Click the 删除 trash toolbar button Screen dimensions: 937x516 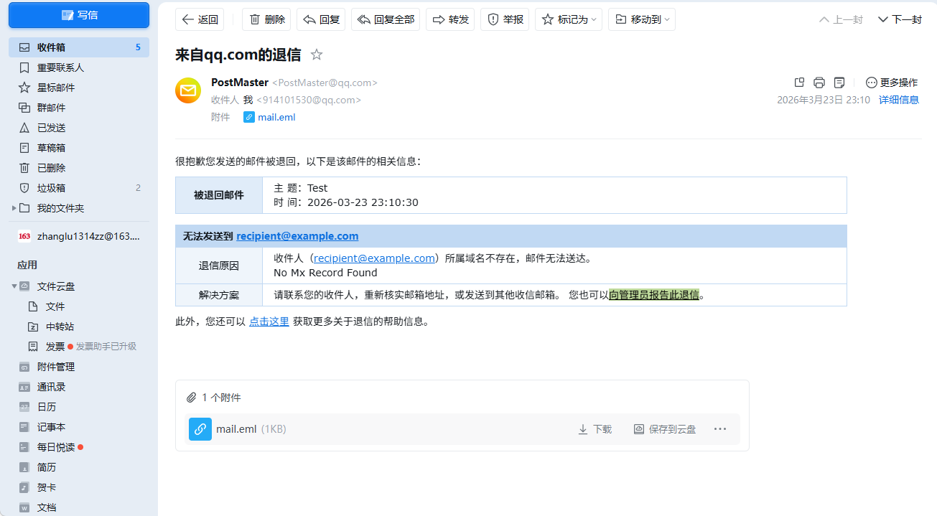[266, 19]
